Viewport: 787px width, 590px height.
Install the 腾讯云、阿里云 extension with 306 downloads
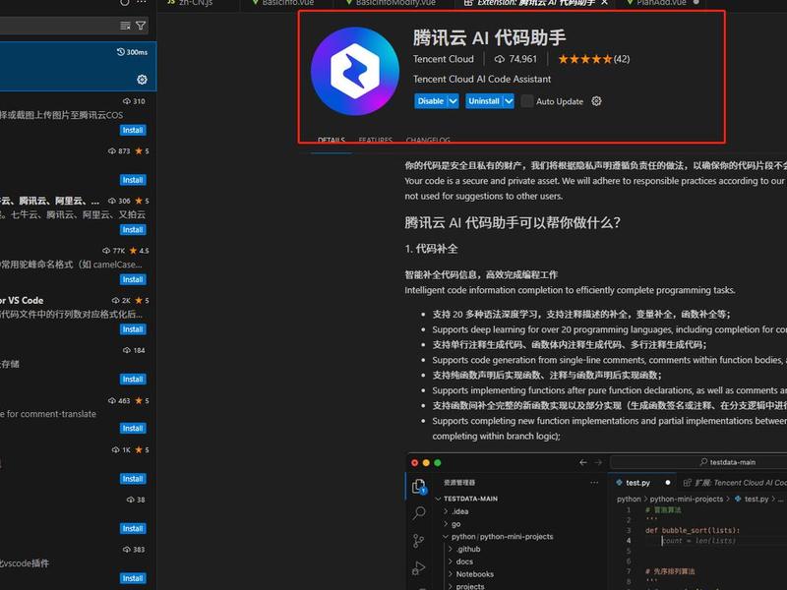133,229
